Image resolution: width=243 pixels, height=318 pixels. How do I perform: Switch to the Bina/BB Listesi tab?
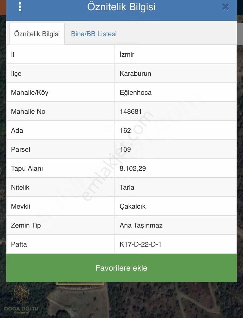click(93, 34)
